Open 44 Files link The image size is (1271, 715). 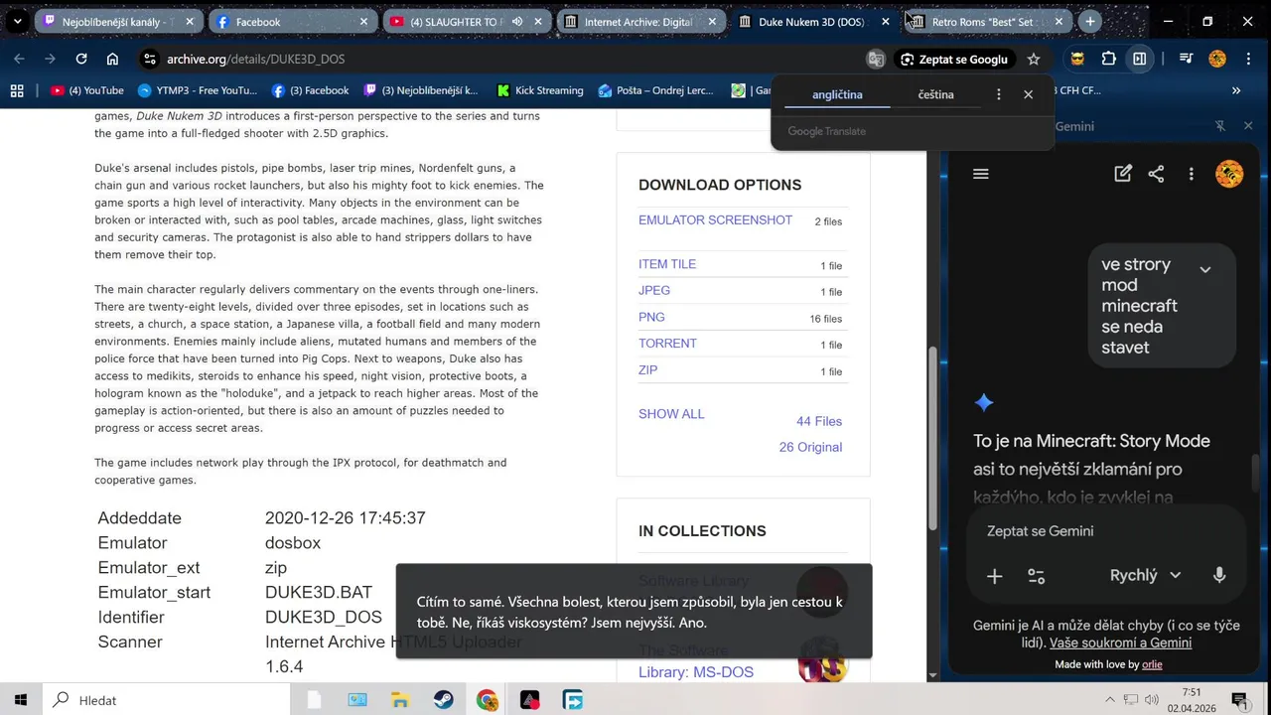[x=819, y=422]
